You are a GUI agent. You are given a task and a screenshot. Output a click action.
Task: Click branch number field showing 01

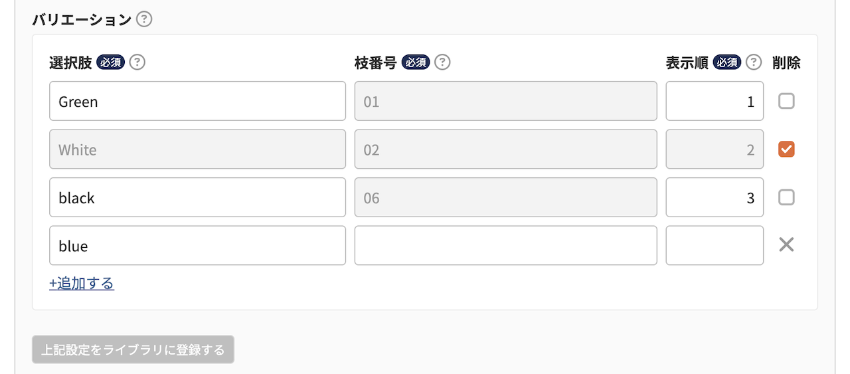506,101
